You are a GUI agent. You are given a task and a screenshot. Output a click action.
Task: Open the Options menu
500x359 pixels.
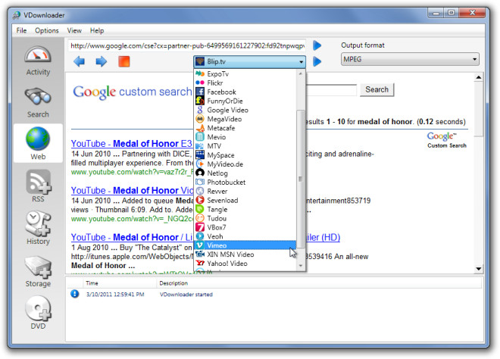[x=47, y=30]
